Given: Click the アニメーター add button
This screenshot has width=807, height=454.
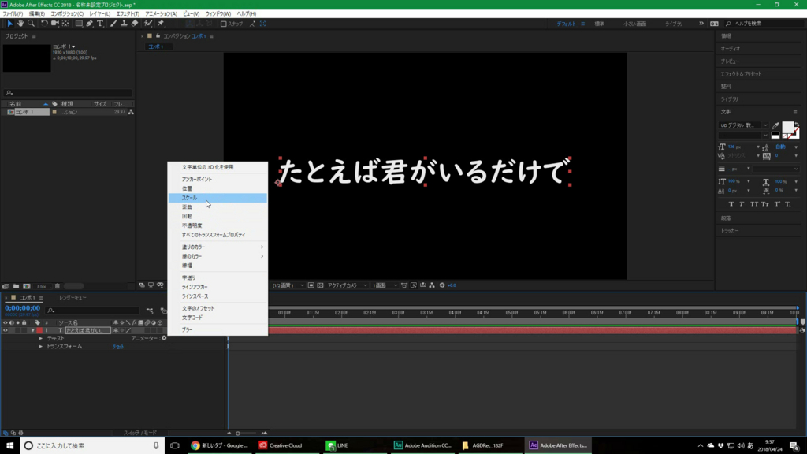Looking at the screenshot, I should [x=164, y=338].
